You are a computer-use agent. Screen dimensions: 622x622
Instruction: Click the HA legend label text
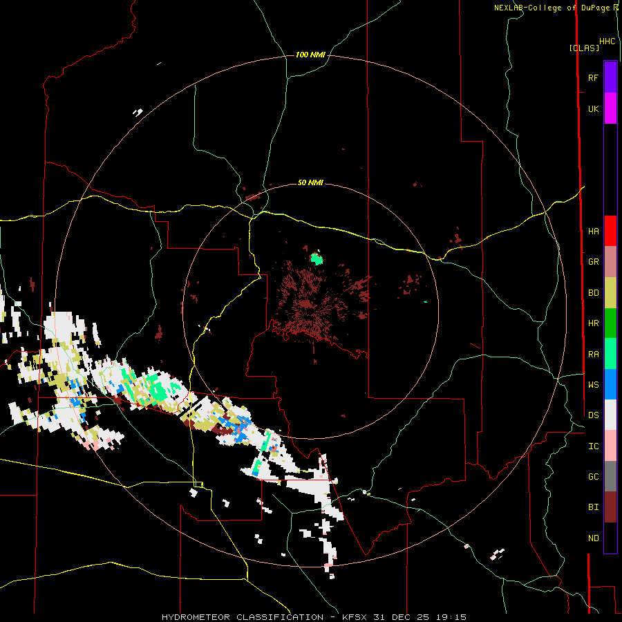click(x=594, y=231)
